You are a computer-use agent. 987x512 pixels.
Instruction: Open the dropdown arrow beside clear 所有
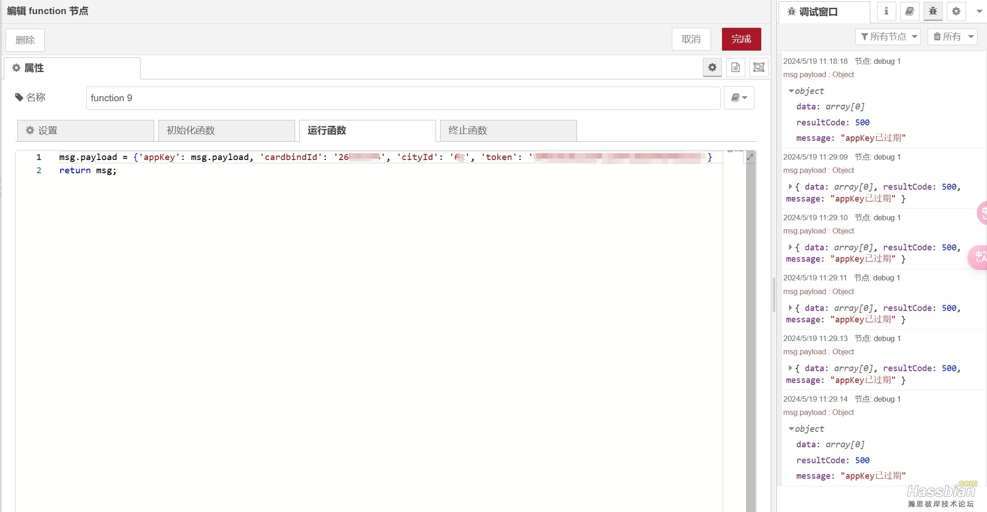(x=971, y=36)
